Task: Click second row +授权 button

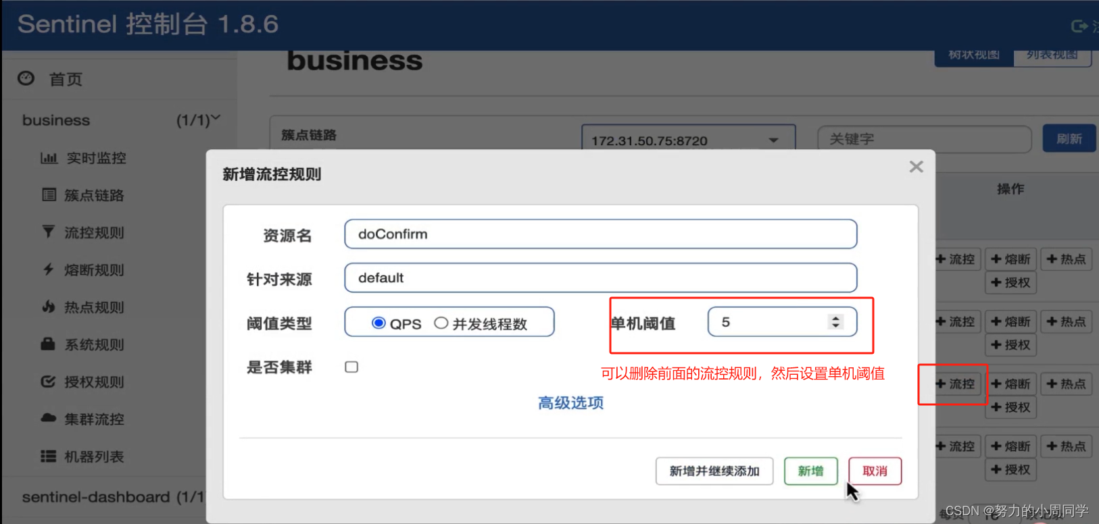Action: (1010, 345)
